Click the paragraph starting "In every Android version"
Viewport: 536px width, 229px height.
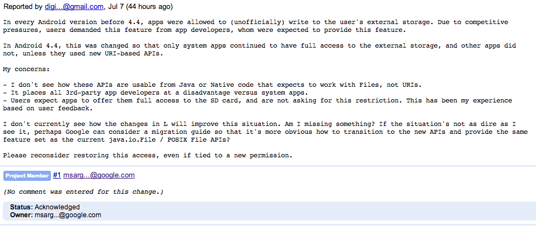pos(256,26)
